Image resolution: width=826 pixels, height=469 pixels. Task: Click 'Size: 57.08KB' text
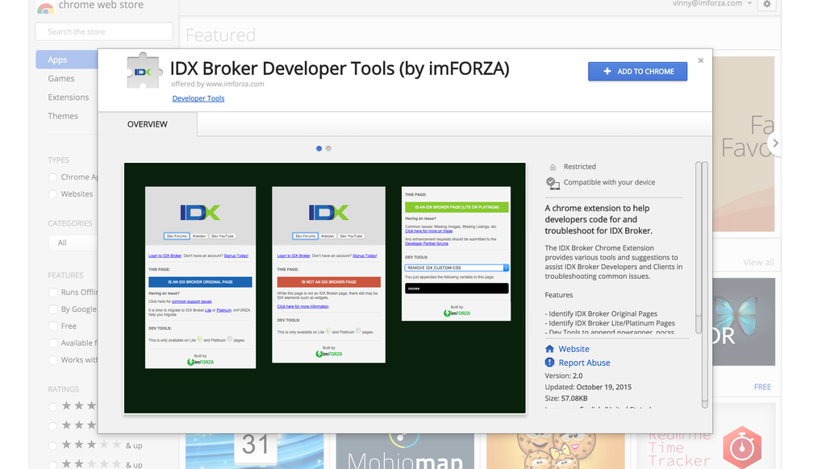[566, 398]
